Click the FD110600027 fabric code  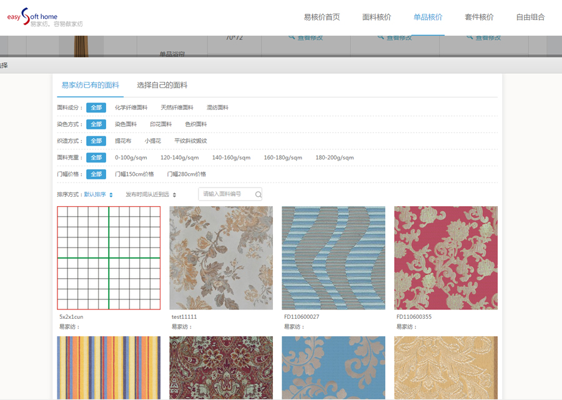pyautogui.click(x=302, y=317)
